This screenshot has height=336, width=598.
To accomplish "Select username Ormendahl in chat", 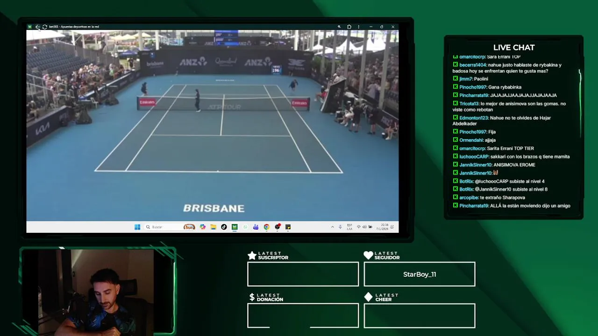I will point(471,140).
